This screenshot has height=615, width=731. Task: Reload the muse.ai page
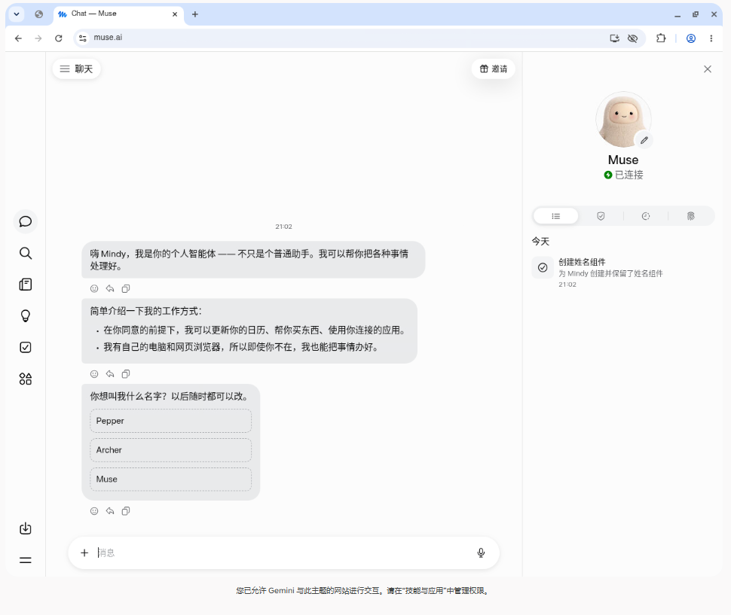click(x=58, y=38)
